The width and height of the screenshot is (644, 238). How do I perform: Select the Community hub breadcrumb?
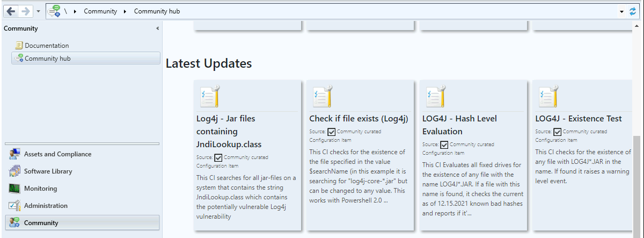point(157,11)
